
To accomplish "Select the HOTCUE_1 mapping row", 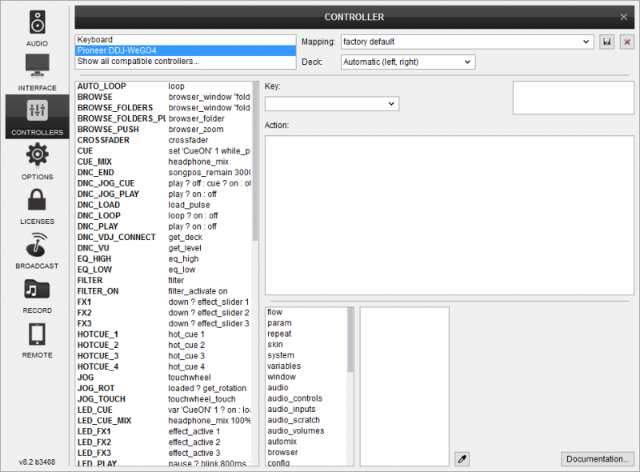I will (164, 334).
